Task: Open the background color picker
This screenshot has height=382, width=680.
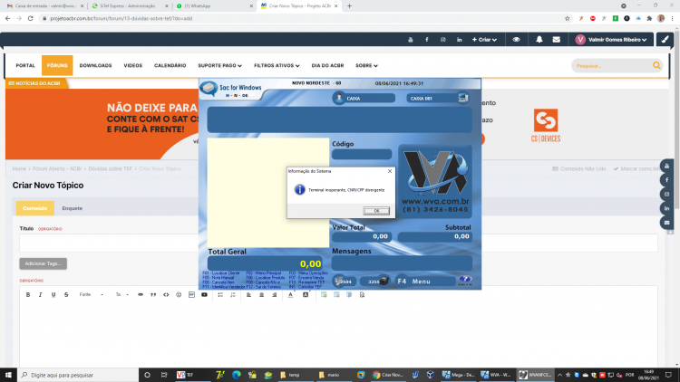Action: [x=306, y=294]
